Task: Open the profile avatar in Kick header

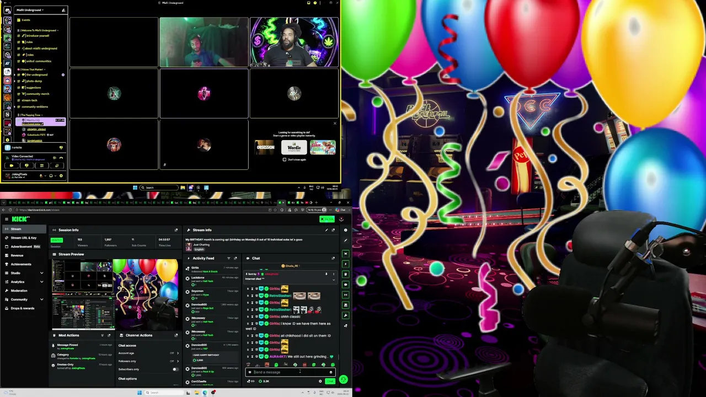Action: point(341,219)
